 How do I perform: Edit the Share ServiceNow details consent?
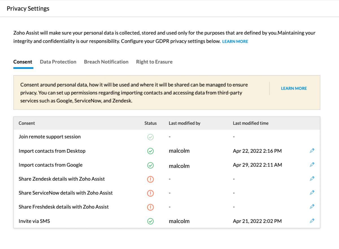[x=312, y=193]
